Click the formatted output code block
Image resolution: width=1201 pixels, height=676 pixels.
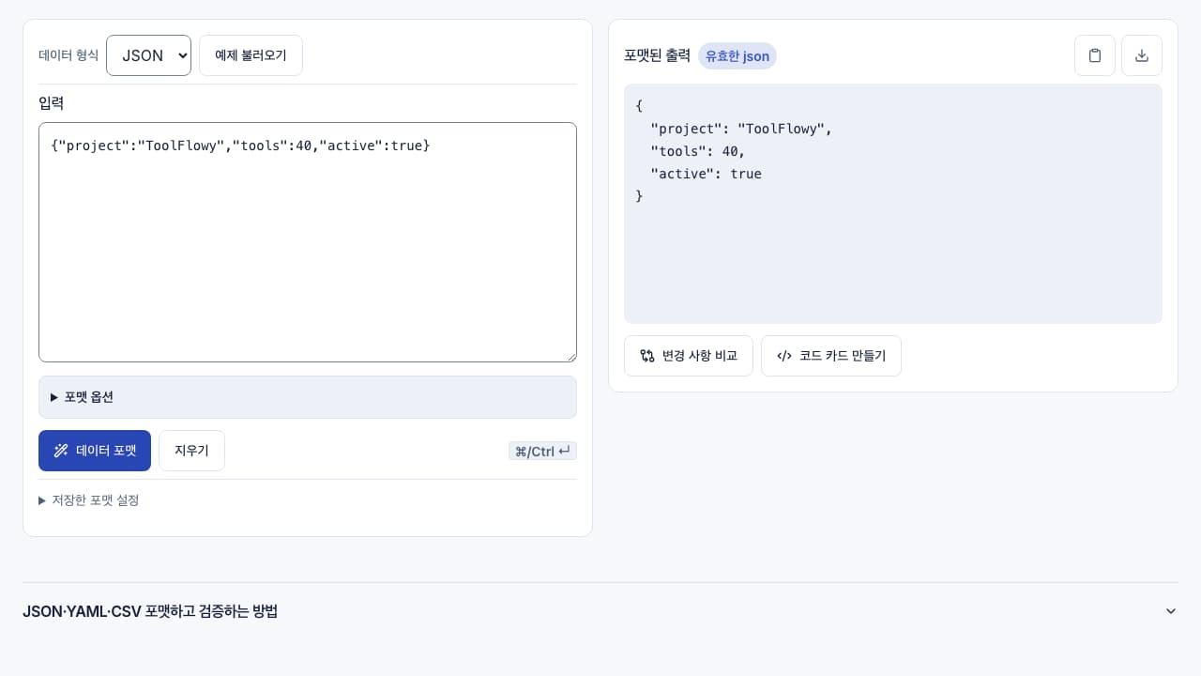click(893, 204)
